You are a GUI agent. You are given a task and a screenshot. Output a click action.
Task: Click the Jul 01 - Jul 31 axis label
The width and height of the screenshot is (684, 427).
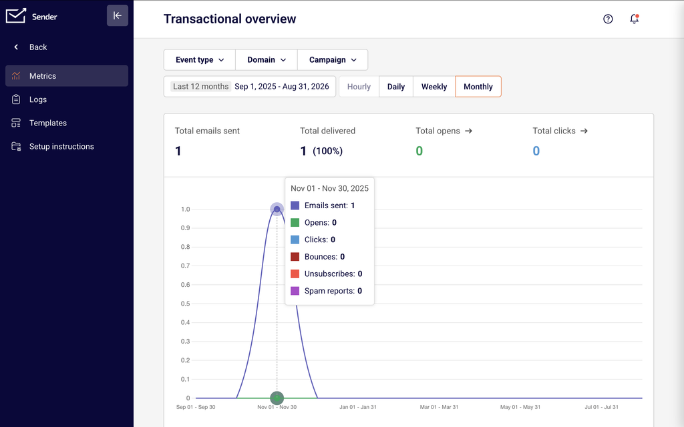tap(602, 407)
